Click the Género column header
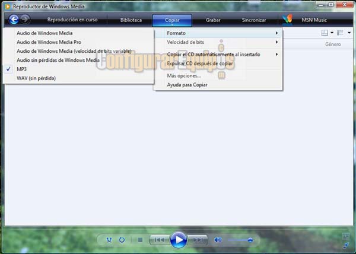 333,44
